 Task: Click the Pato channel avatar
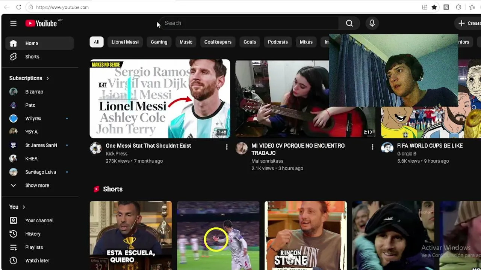[x=13, y=105]
